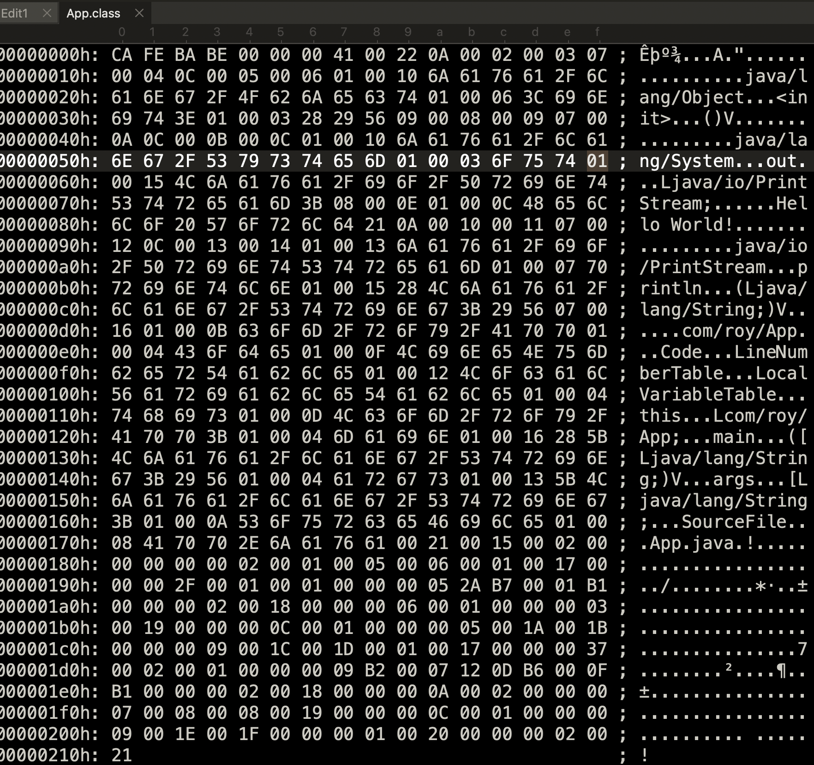Click the final 21 byte at 00000210h
814x765 pixels.
122,755
